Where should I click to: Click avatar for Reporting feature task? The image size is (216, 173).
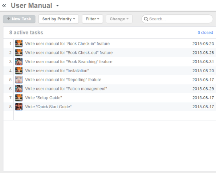point(19,80)
